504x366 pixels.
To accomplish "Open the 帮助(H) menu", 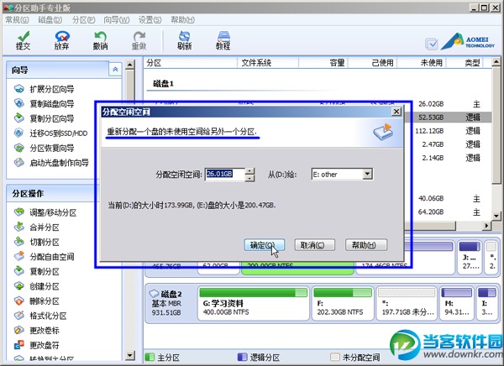I will point(182,20).
